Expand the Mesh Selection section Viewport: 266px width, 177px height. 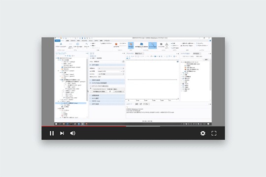tap(107, 98)
